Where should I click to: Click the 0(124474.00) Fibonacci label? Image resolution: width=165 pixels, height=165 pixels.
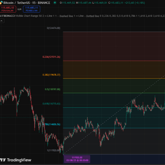(53, 28)
